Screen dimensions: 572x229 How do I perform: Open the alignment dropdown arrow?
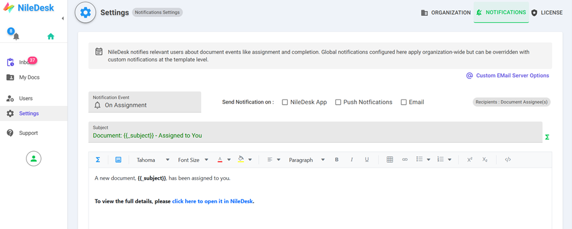(x=279, y=160)
